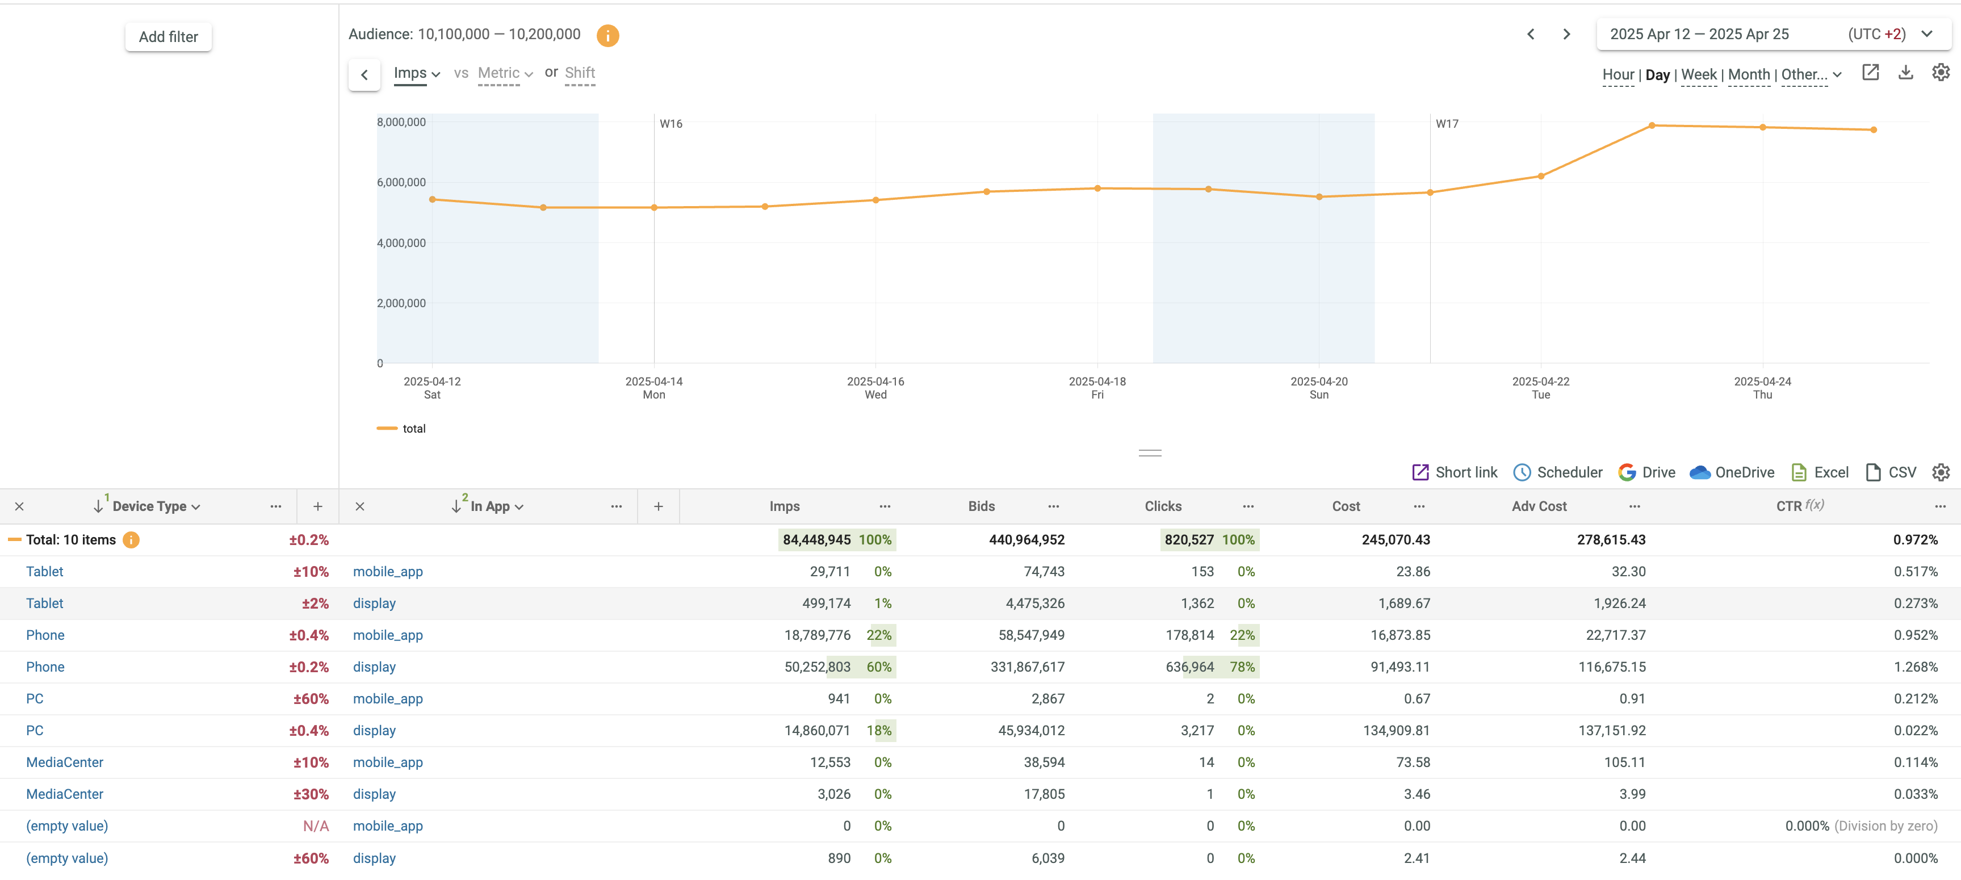
Task: Remove the Device Type column
Action: 20,506
